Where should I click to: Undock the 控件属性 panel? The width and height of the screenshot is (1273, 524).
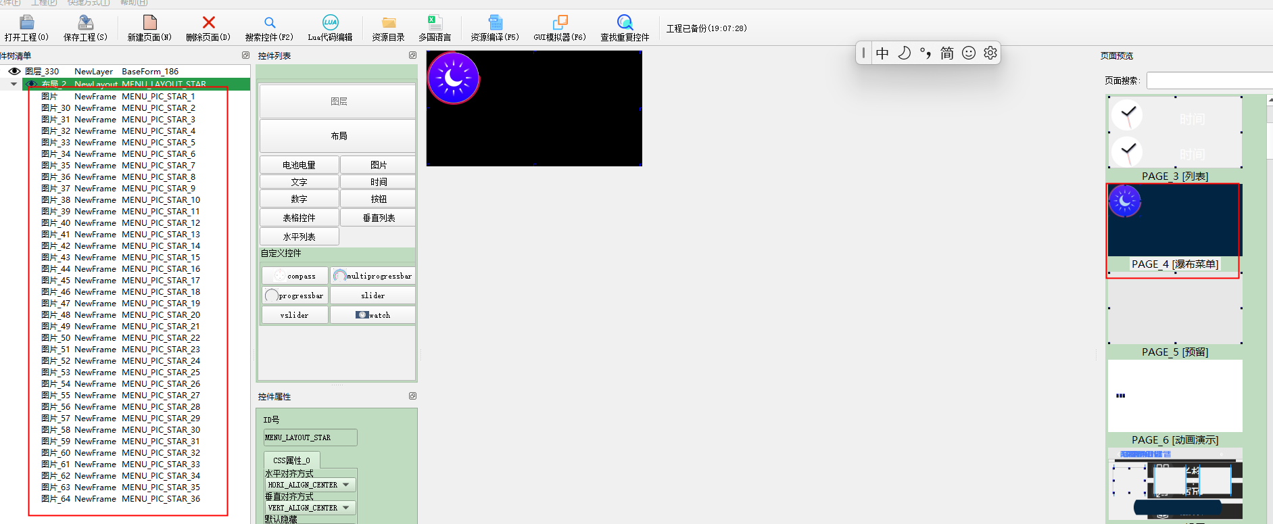tap(412, 396)
